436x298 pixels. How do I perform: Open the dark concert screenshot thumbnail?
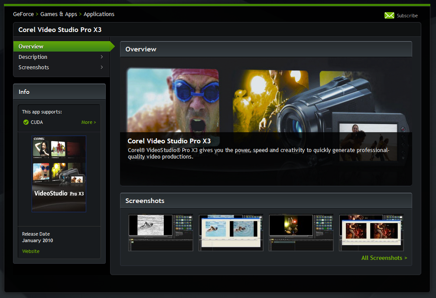(301, 233)
